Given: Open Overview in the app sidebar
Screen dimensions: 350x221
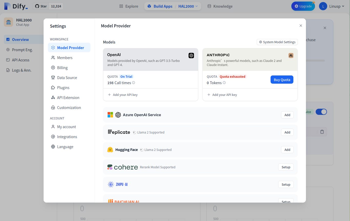Looking at the screenshot, I should tap(24, 40).
